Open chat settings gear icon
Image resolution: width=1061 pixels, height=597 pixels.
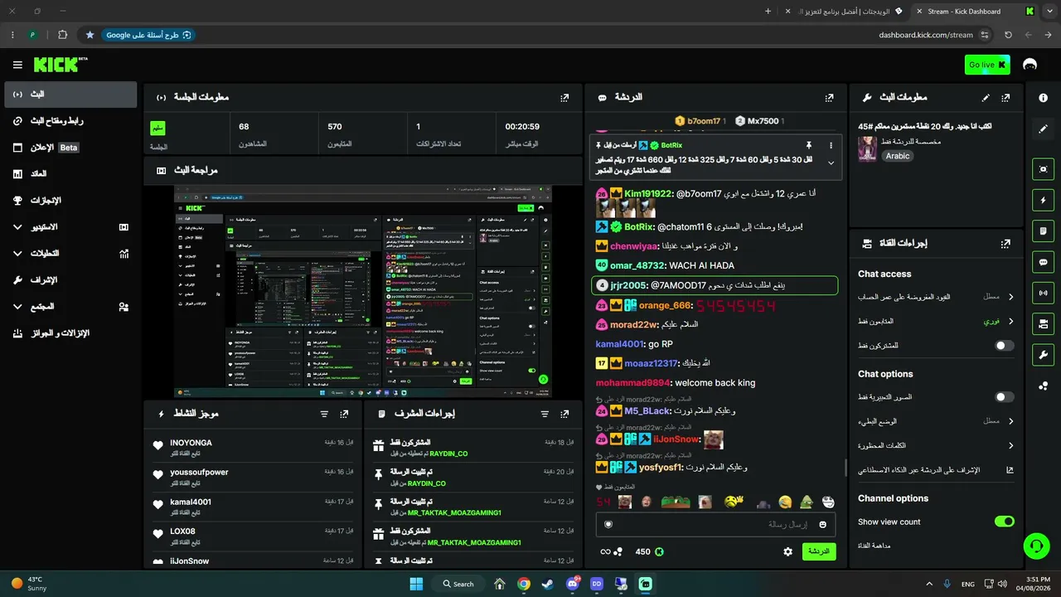(787, 551)
